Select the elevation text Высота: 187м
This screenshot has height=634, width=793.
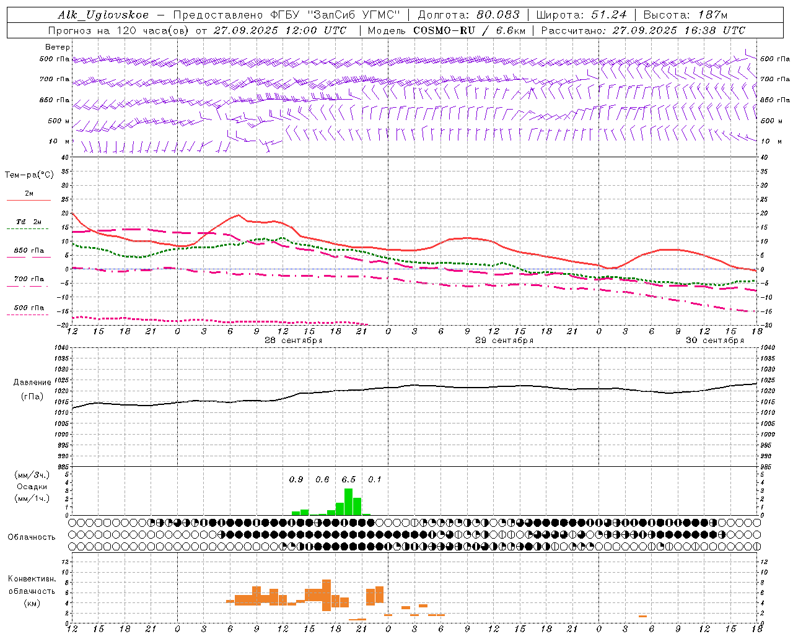pyautogui.click(x=685, y=15)
